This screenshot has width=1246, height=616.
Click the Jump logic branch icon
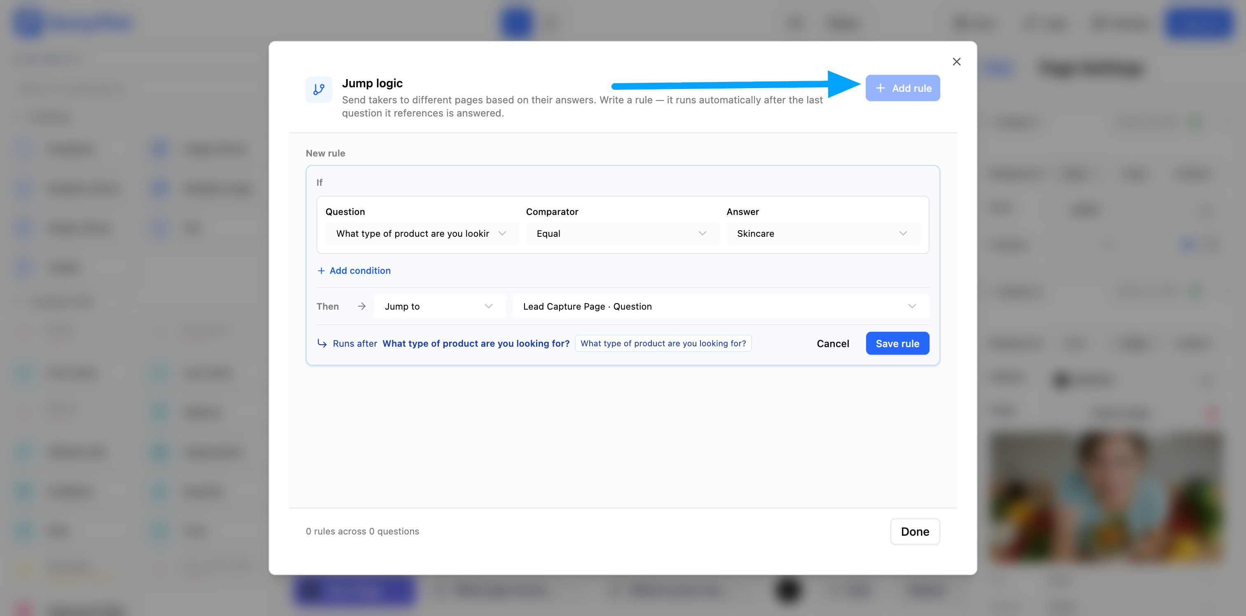click(319, 89)
